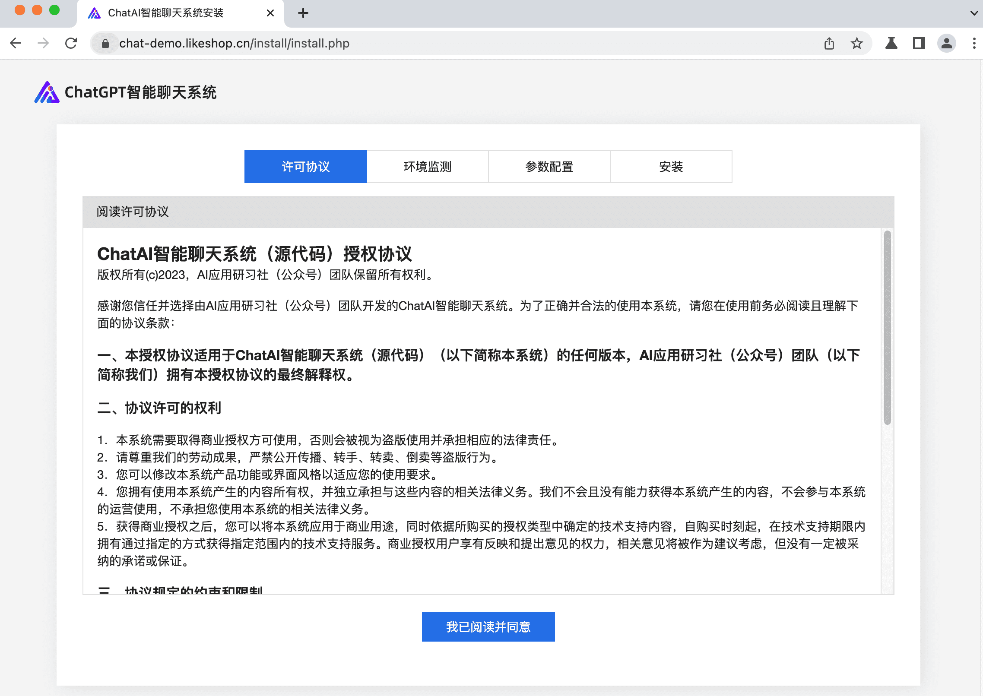Image resolution: width=983 pixels, height=696 pixels.
Task: Click the macOS yellow minimize window button
Action: click(x=37, y=10)
